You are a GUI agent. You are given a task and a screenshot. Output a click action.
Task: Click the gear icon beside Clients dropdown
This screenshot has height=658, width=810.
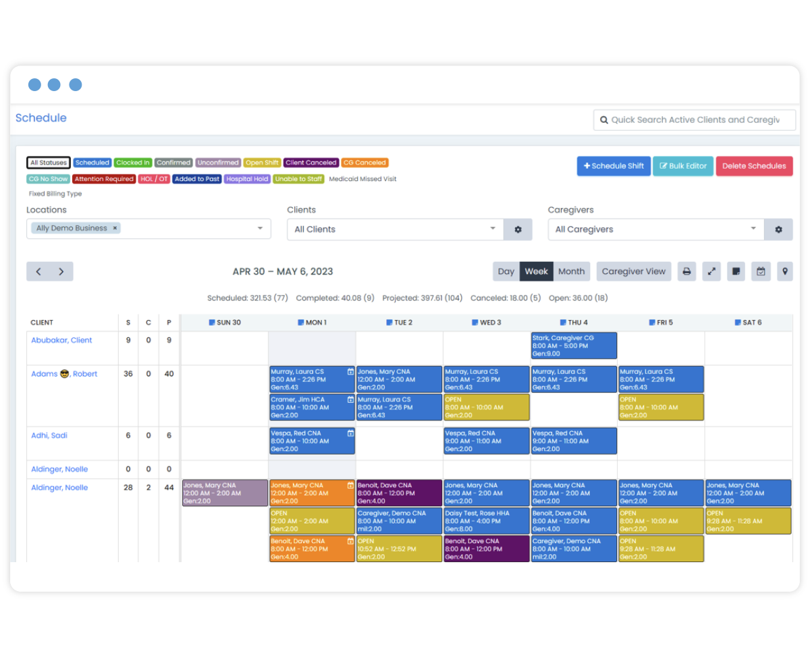518,229
